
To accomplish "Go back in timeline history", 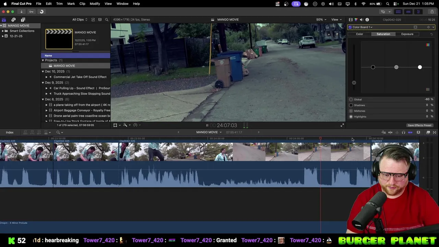I will [178, 132].
